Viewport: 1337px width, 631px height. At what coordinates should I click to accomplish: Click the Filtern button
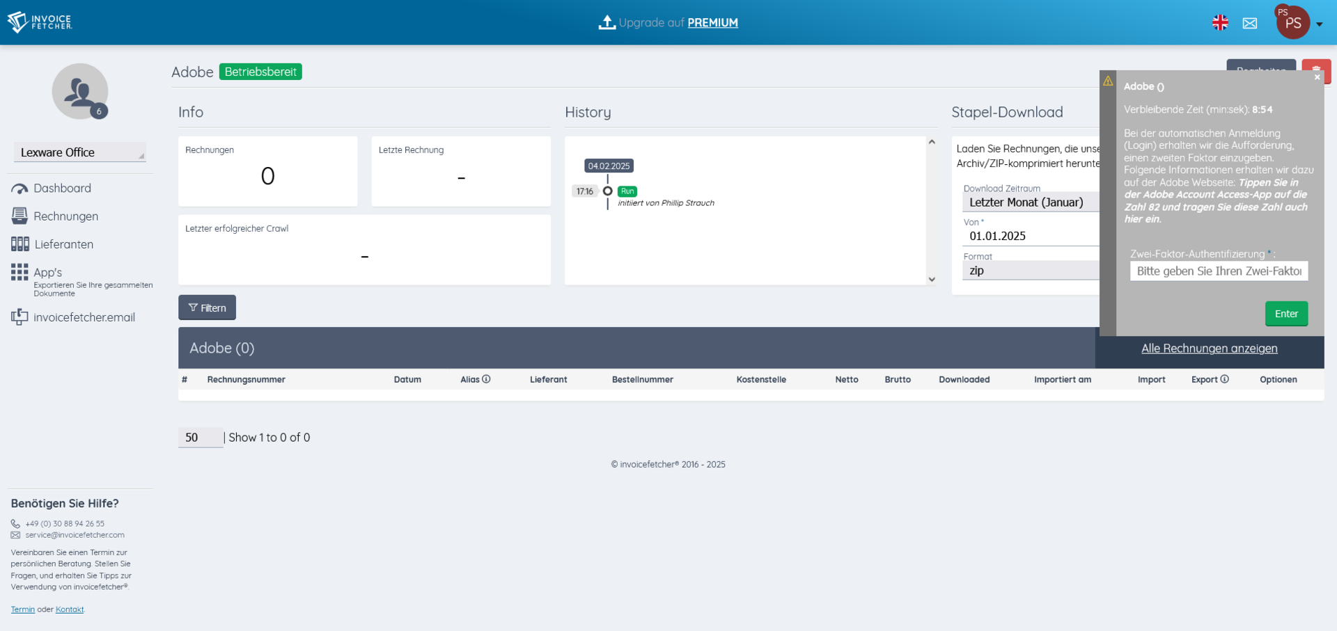coord(207,307)
